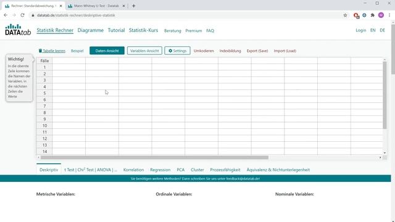Click Umkodieren option
The width and height of the screenshot is (395, 222).
pyautogui.click(x=204, y=51)
